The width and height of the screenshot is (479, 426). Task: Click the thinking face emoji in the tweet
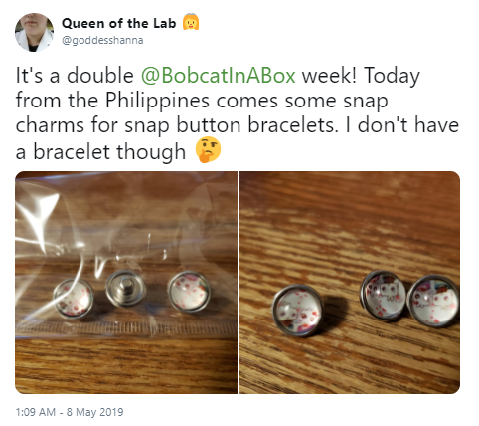208,150
